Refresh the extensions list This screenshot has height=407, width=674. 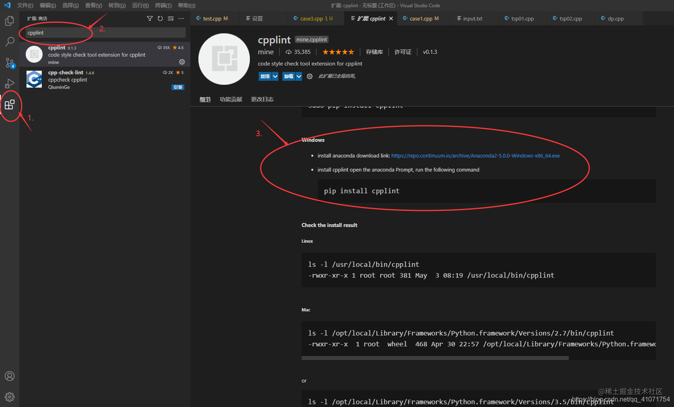click(x=160, y=18)
